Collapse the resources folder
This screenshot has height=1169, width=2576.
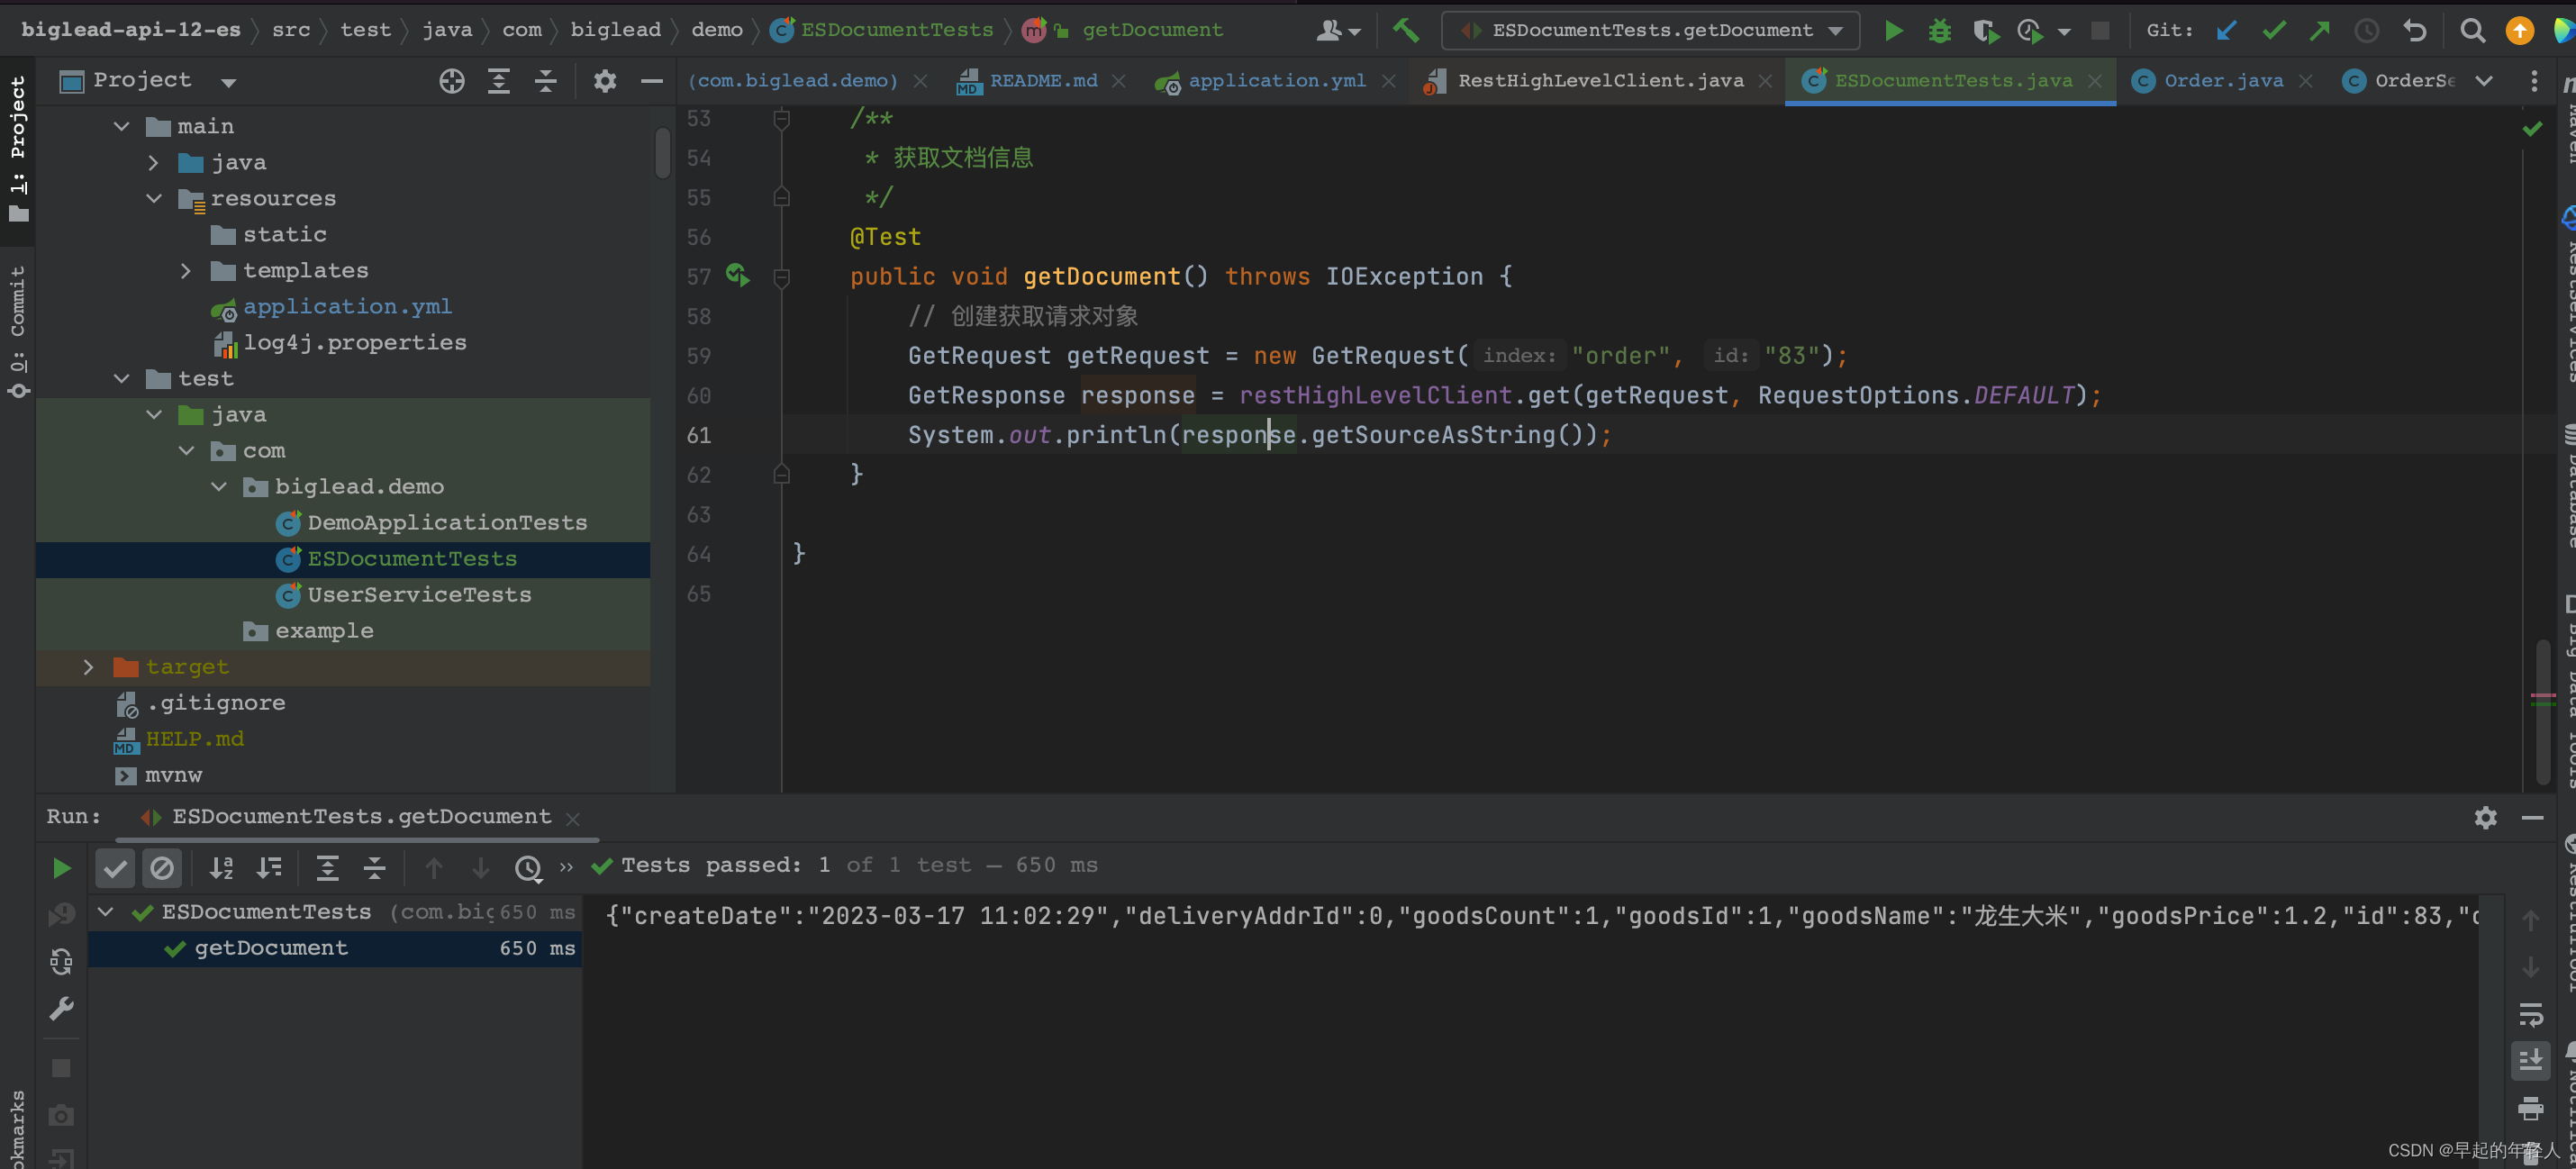pos(153,198)
